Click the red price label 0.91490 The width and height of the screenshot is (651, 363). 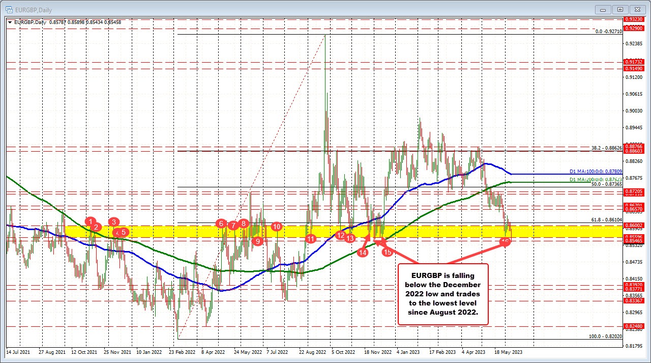[635, 68]
